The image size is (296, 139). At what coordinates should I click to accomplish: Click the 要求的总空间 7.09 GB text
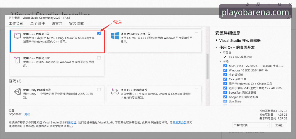pyautogui.click(x=273, y=118)
